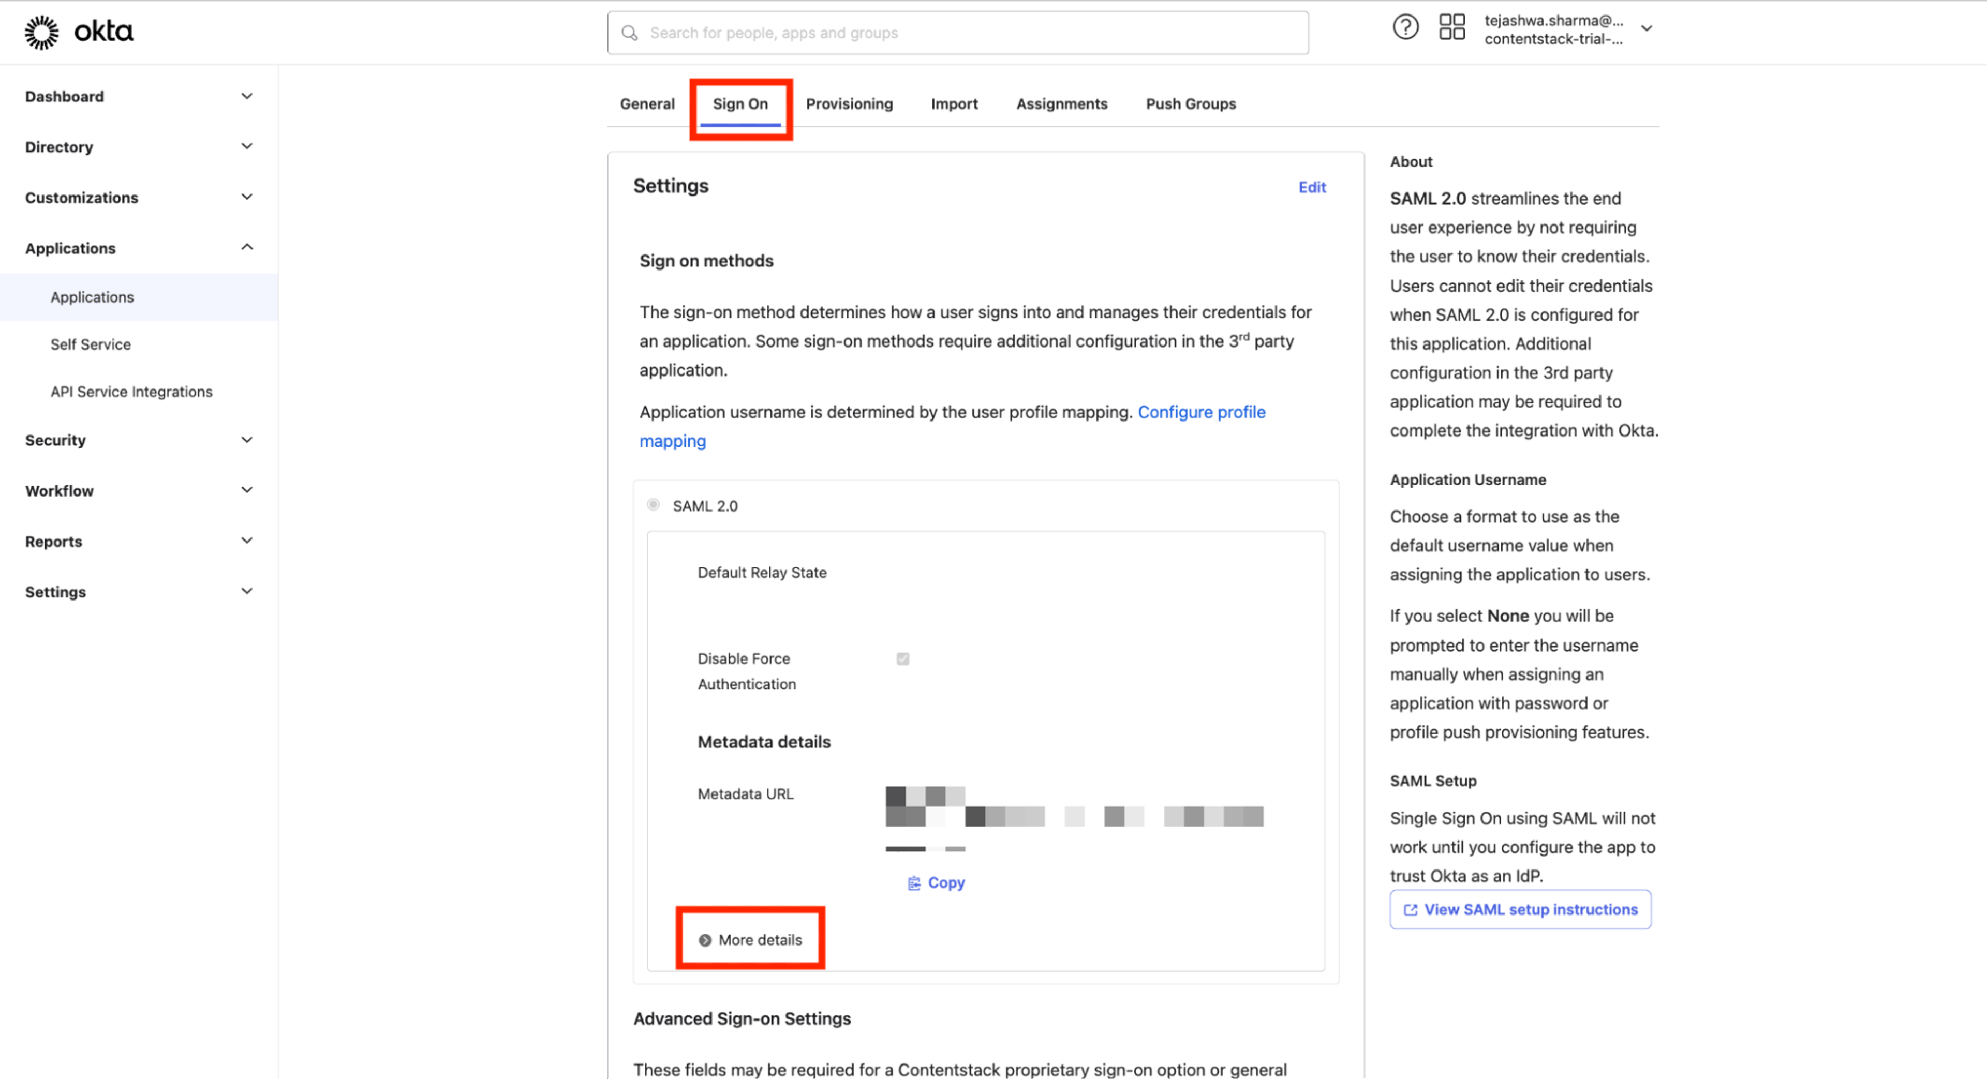Click the Customizations sidebar label
Viewport: 1987px width, 1080px height.
81,198
